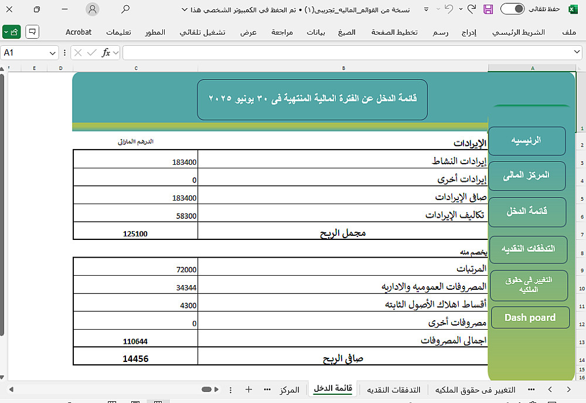Viewport: 586px width, 403px height.
Task: Click the Dash poard button
Action: 530,317
